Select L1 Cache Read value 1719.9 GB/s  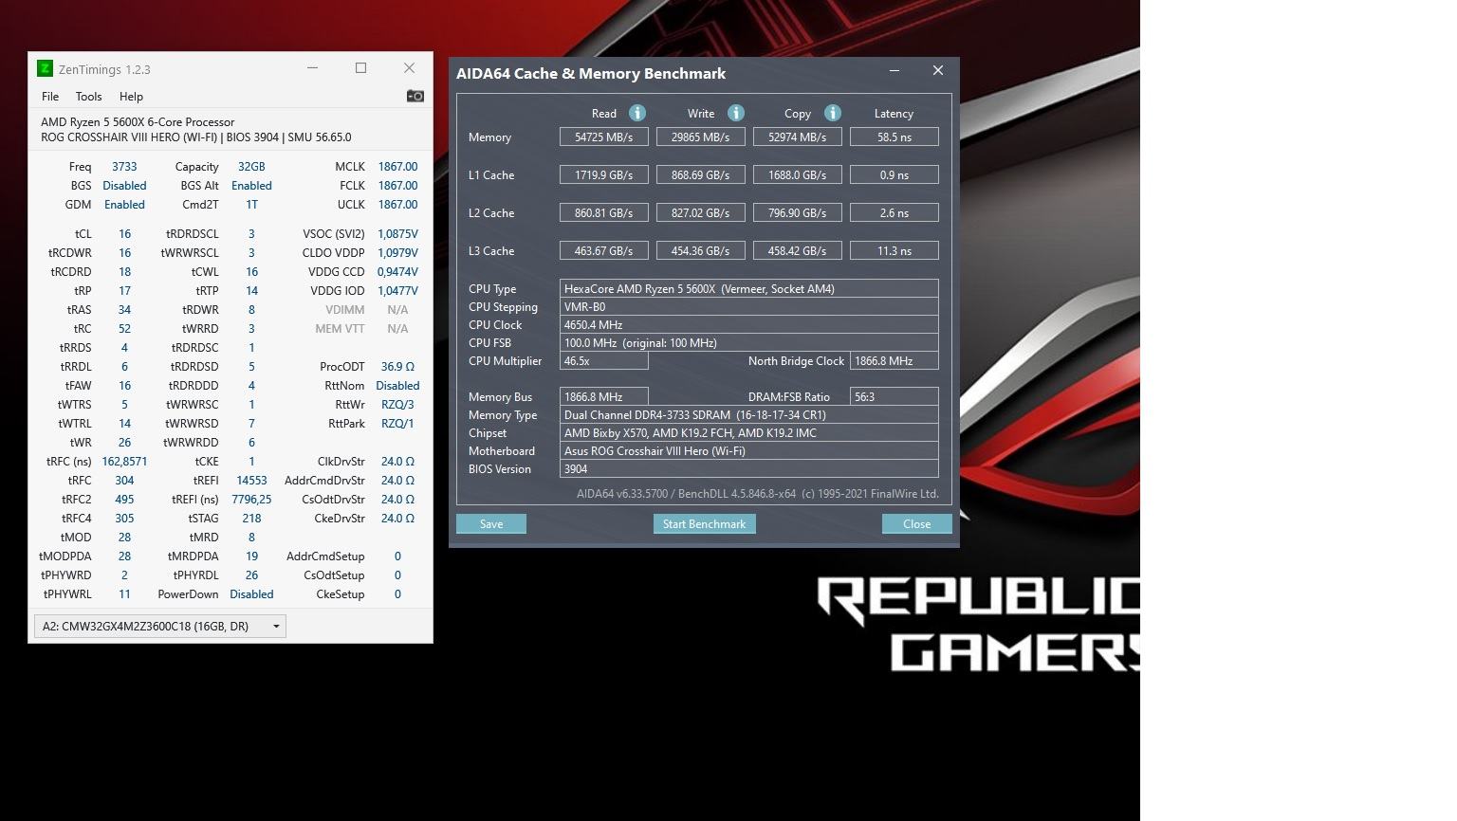click(x=604, y=175)
